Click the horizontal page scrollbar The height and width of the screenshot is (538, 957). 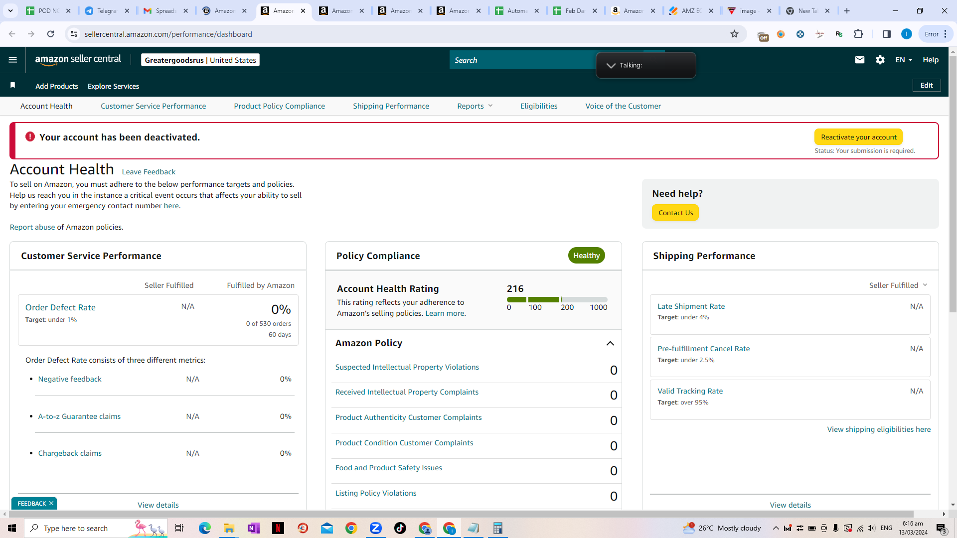(x=461, y=514)
